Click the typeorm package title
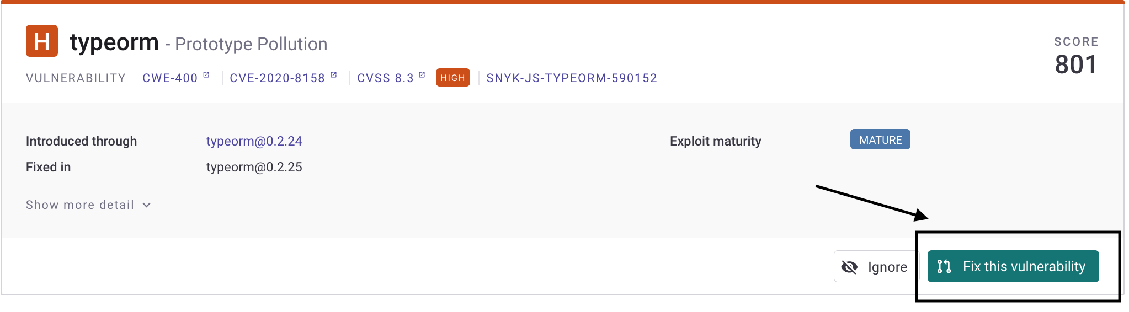 (114, 42)
